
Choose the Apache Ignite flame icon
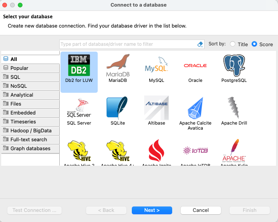click(x=157, y=151)
